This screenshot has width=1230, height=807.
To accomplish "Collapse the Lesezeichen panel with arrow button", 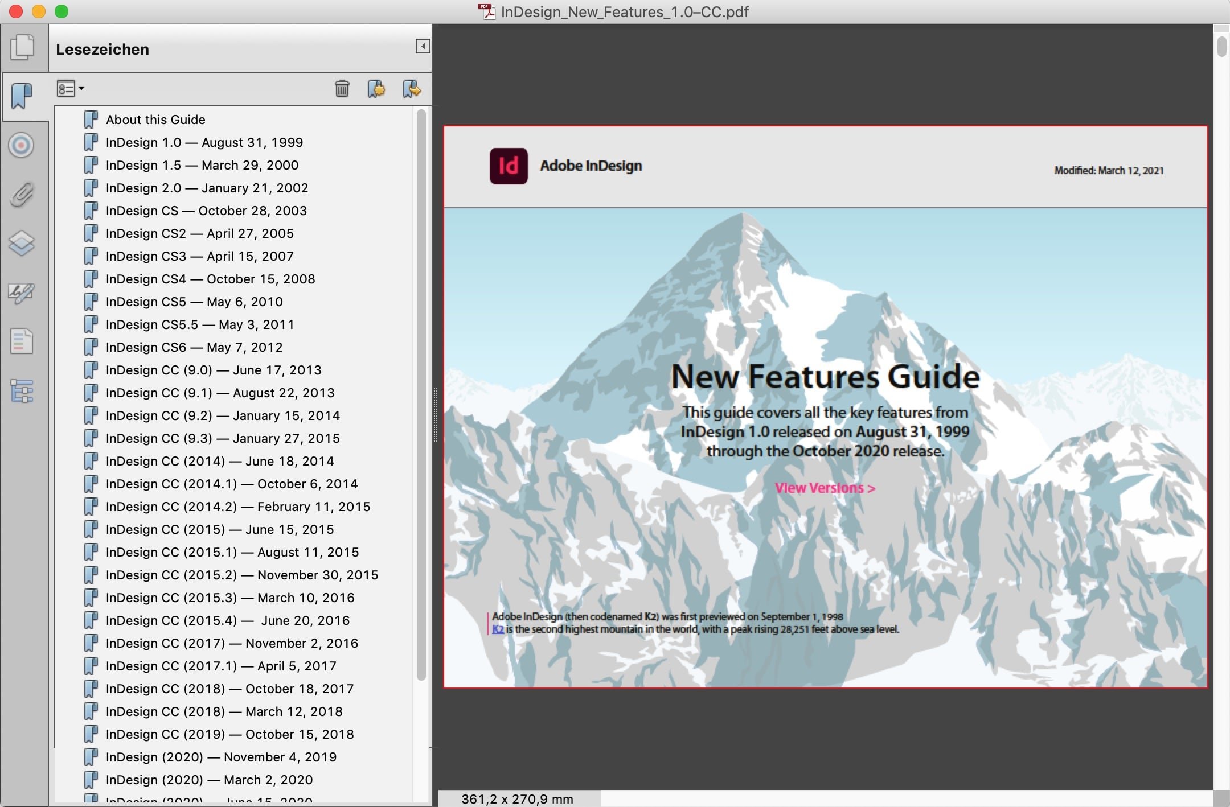I will (423, 46).
